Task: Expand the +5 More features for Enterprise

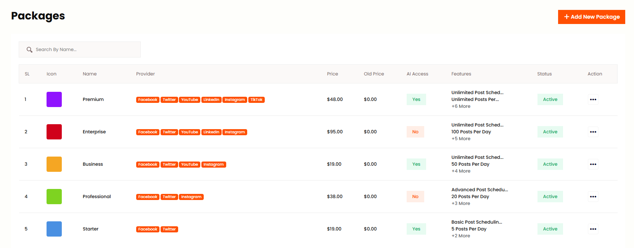Action: coord(461,139)
